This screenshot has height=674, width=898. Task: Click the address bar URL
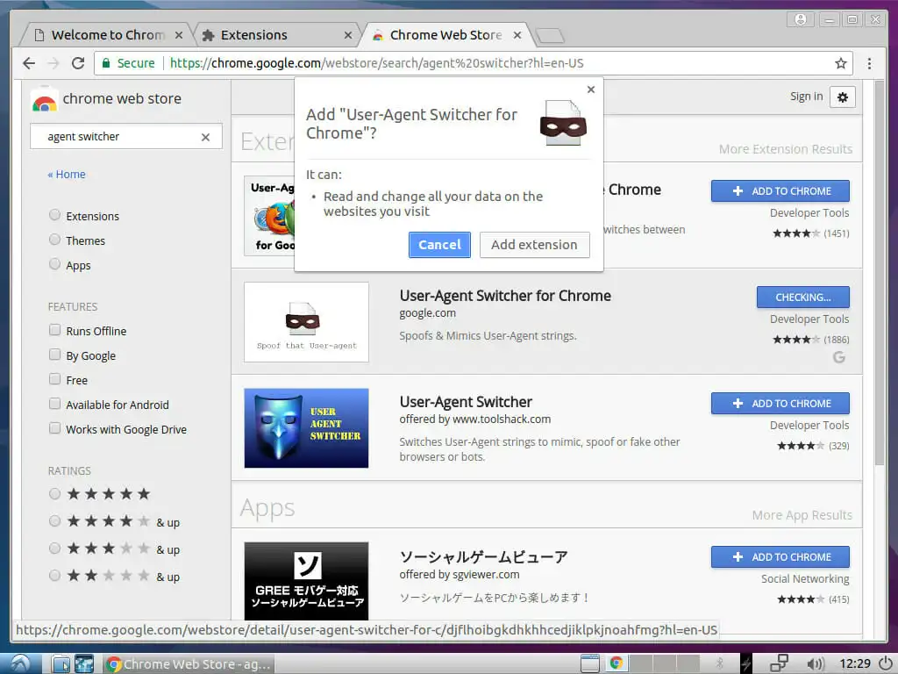tap(377, 63)
